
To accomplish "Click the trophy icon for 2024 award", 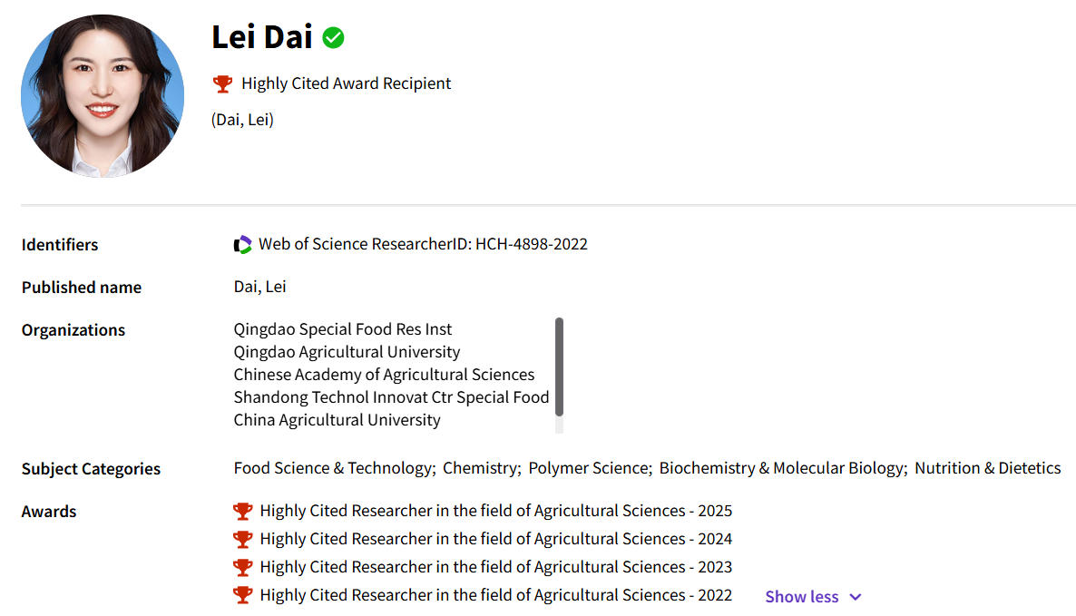I will pos(242,539).
